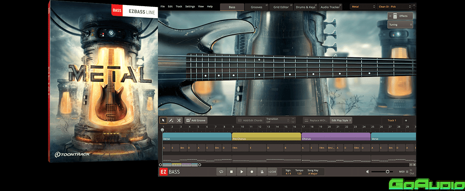The height and width of the screenshot is (191, 465).
Task: Step the Transition value up
Action: [x=293, y=119]
